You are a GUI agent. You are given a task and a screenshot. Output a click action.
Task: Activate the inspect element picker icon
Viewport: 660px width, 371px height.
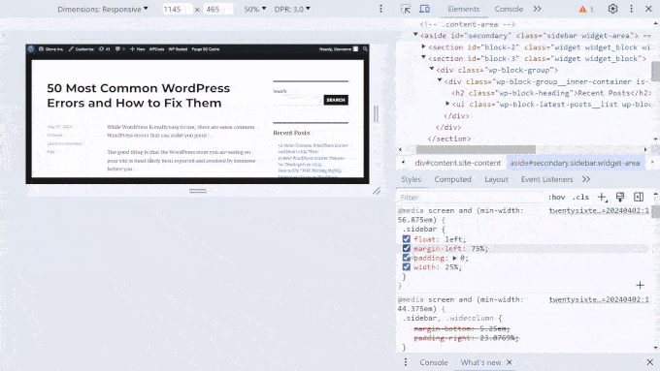[x=406, y=9]
